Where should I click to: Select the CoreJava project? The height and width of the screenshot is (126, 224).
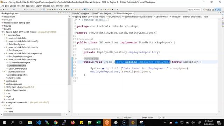pos(8,20)
